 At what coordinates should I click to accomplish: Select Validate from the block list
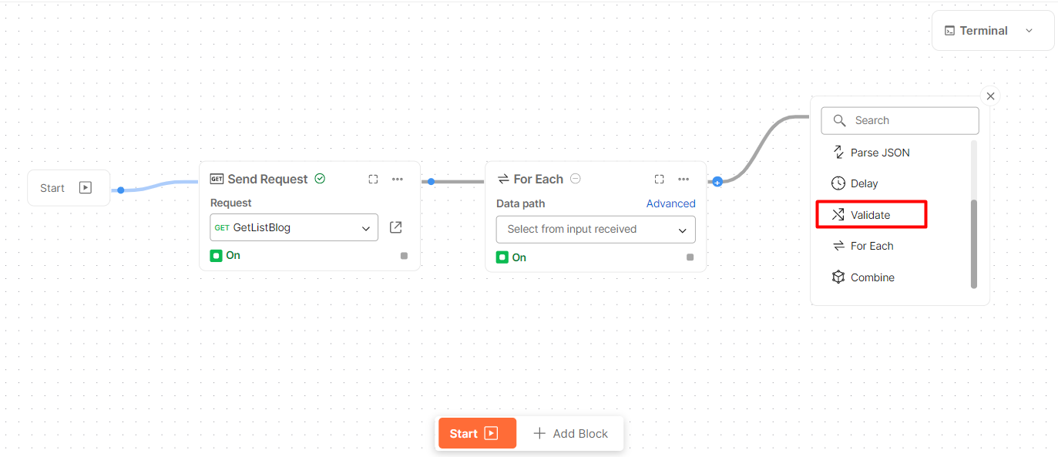871,215
